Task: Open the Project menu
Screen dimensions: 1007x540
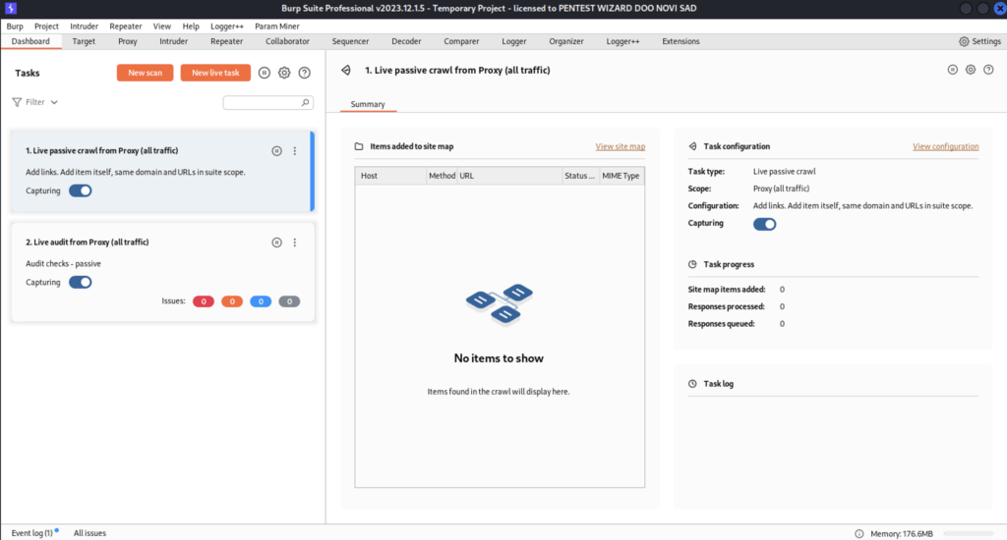Action: tap(46, 27)
